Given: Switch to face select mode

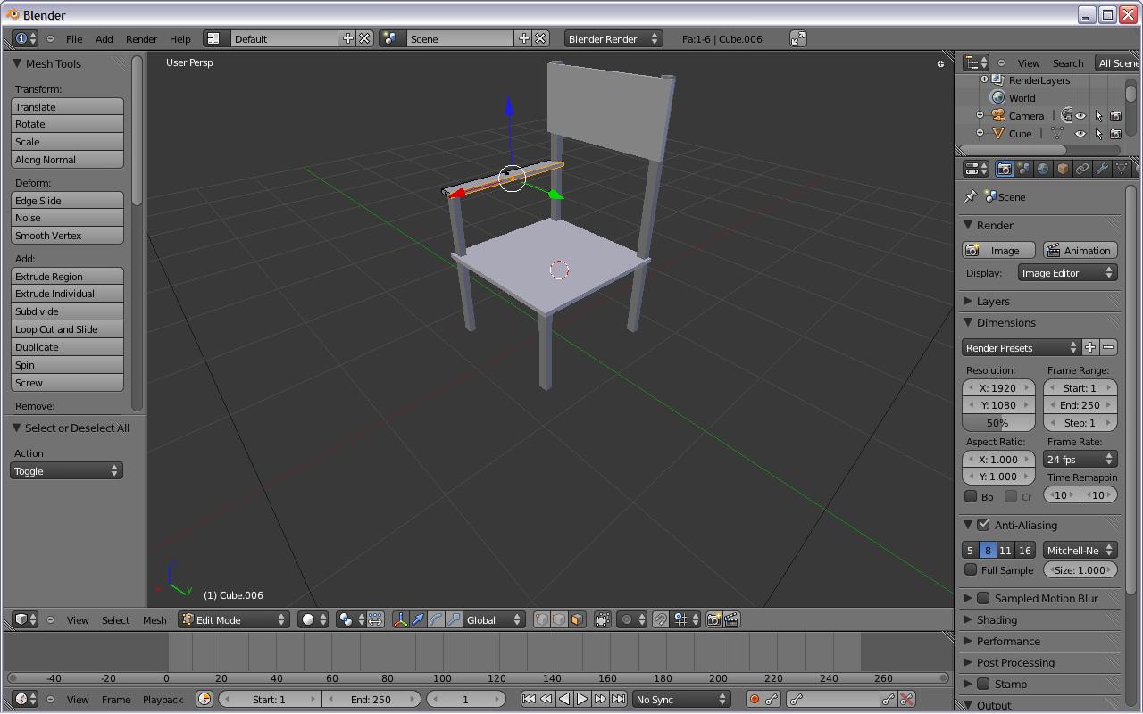Looking at the screenshot, I should coord(577,619).
